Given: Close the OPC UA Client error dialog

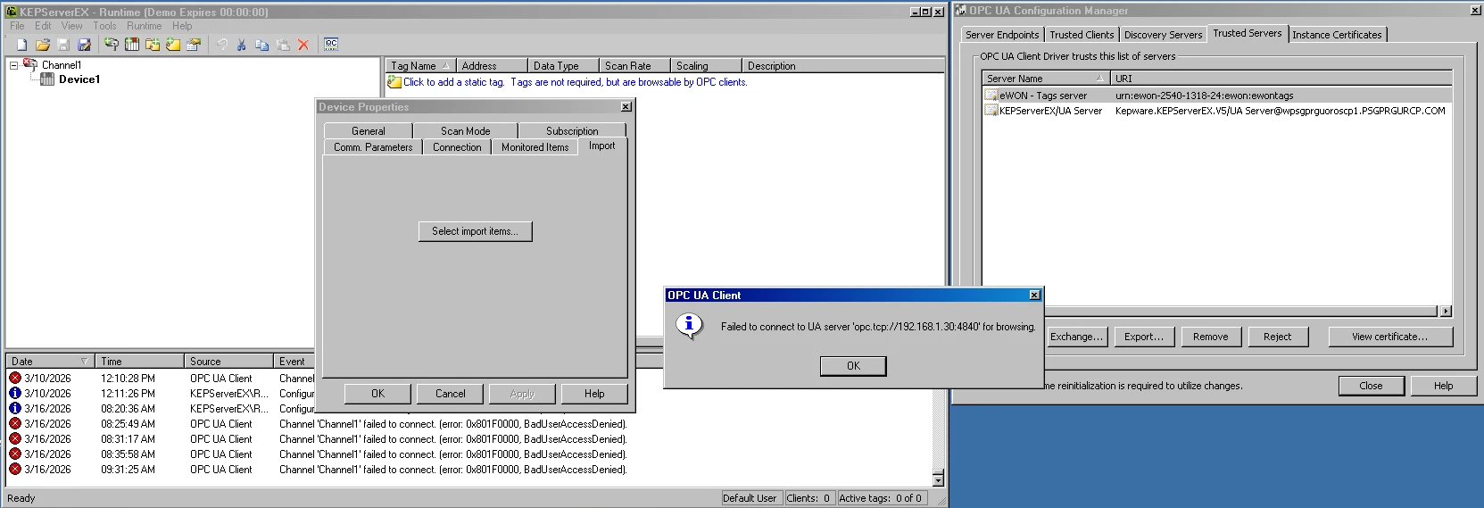Looking at the screenshot, I should 1034,296.
